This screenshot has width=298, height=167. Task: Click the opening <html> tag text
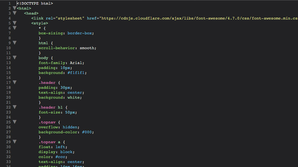(x=24, y=8)
